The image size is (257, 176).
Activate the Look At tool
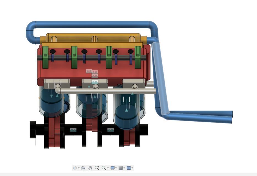(84, 168)
